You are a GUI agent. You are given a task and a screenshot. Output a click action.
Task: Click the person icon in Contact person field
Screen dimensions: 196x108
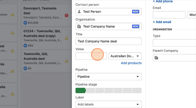click(79, 12)
